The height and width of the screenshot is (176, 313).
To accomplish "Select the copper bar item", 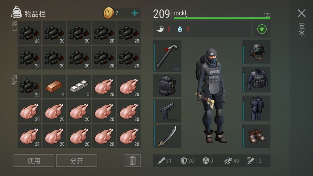I will [x=54, y=86].
